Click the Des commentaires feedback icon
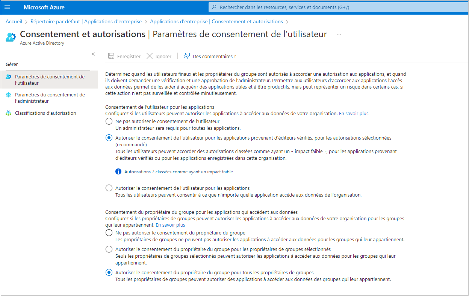The width and height of the screenshot is (469, 296). (187, 56)
